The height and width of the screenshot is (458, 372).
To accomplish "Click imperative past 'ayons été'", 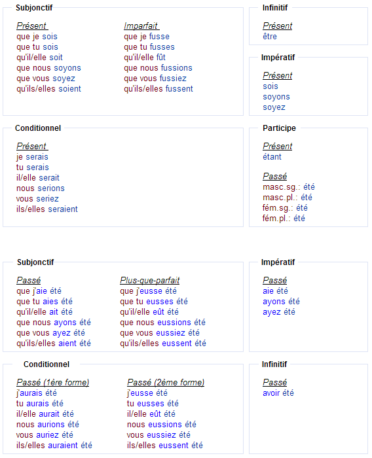I will tap(281, 302).
